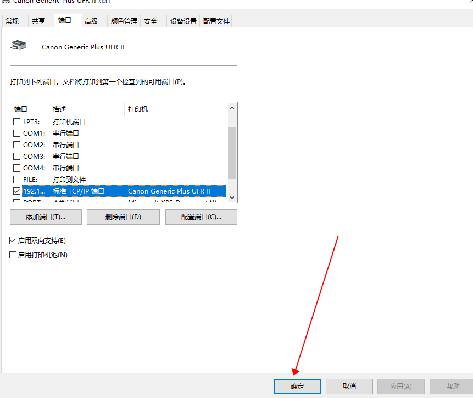Enable the COM1 port checkbox
The height and width of the screenshot is (398, 473).
click(17, 134)
